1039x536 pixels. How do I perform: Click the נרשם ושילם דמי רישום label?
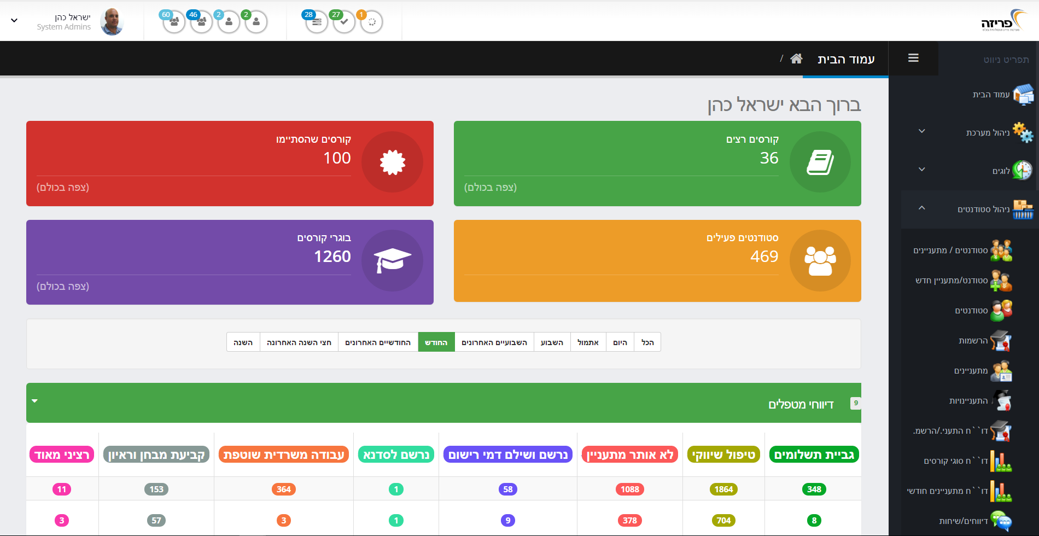tap(508, 455)
